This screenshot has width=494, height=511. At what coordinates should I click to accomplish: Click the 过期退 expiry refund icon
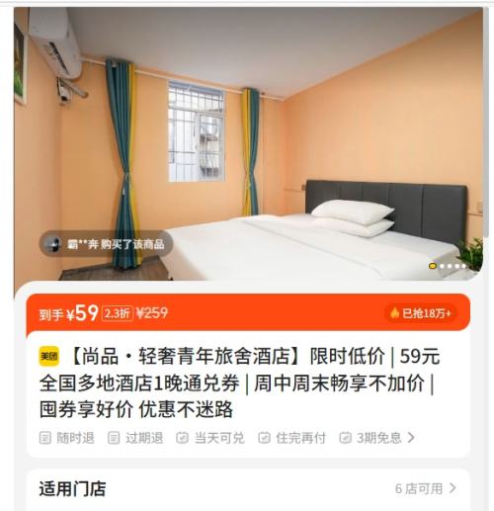coord(114,438)
